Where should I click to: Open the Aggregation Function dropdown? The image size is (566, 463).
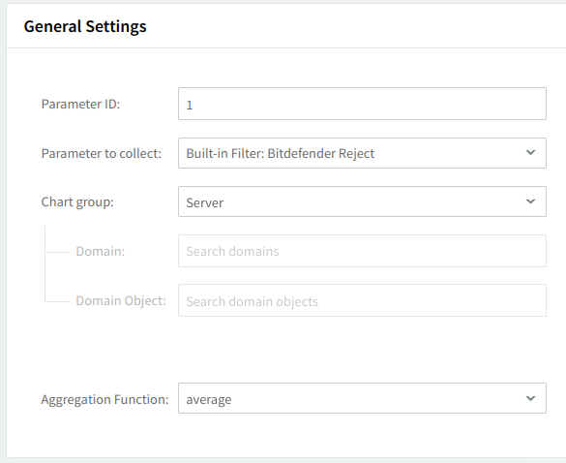[362, 398]
